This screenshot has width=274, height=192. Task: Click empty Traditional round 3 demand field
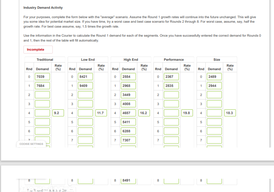tap(42, 104)
